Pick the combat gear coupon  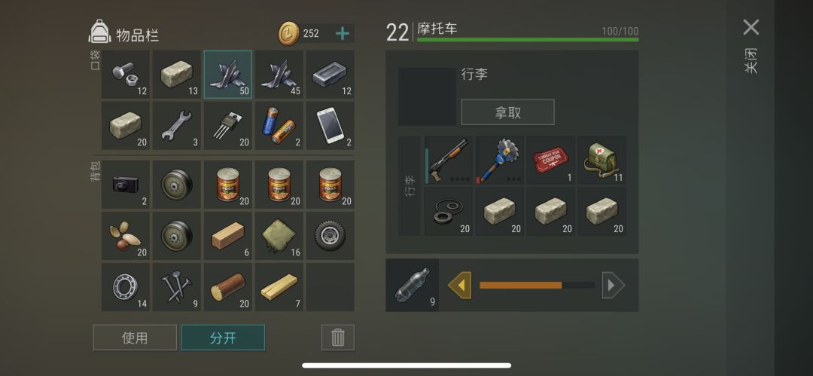[550, 160]
